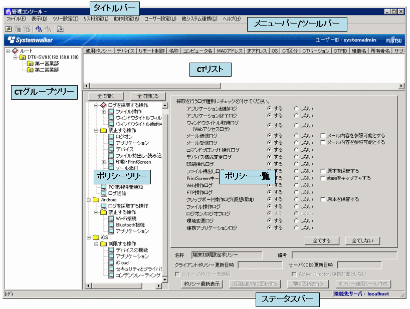Click the 全てしない button

362,240
